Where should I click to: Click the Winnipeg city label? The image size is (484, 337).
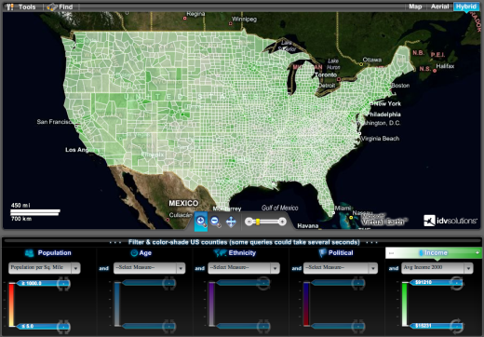tap(244, 20)
